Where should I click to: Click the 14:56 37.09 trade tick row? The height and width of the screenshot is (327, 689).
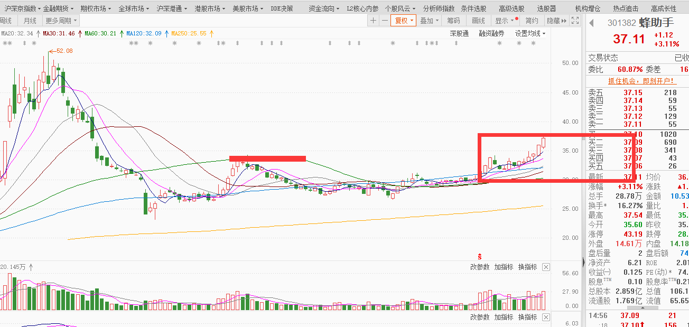point(638,315)
